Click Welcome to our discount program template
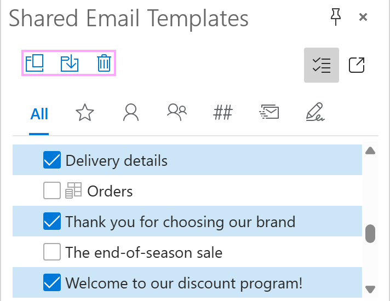390x301 pixels. pyautogui.click(x=183, y=283)
